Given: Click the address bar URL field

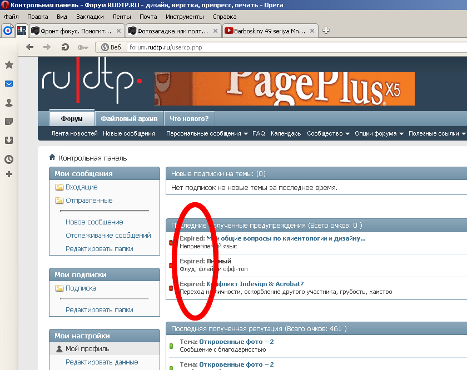Looking at the screenshot, I should click(297, 47).
